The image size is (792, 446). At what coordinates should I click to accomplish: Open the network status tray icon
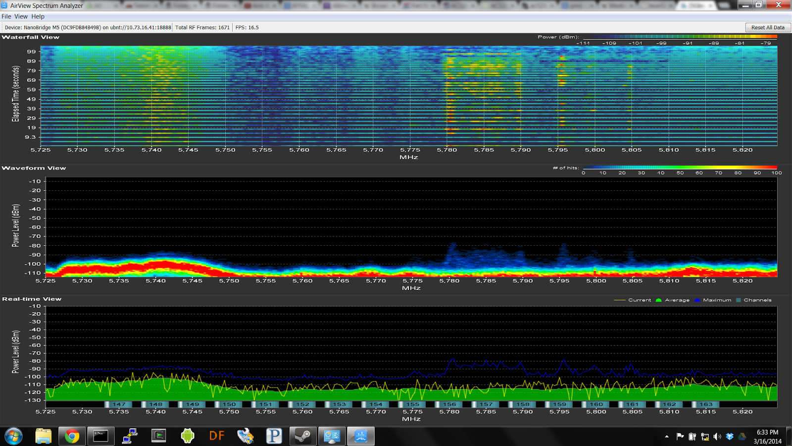pyautogui.click(x=705, y=437)
